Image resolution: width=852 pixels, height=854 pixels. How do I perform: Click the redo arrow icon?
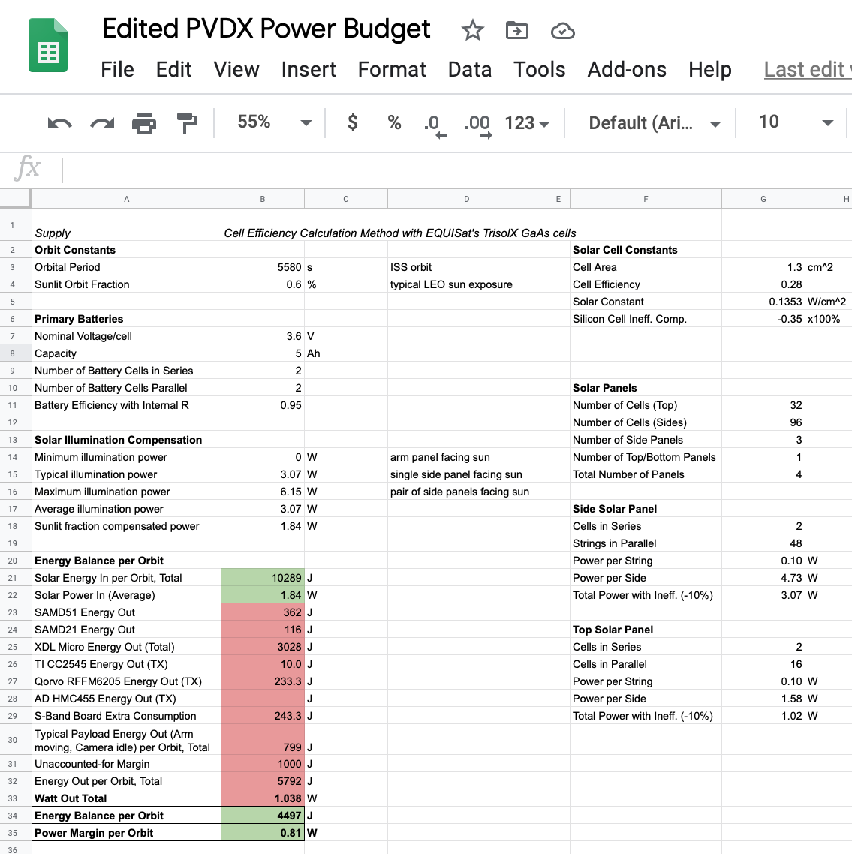[x=102, y=123]
